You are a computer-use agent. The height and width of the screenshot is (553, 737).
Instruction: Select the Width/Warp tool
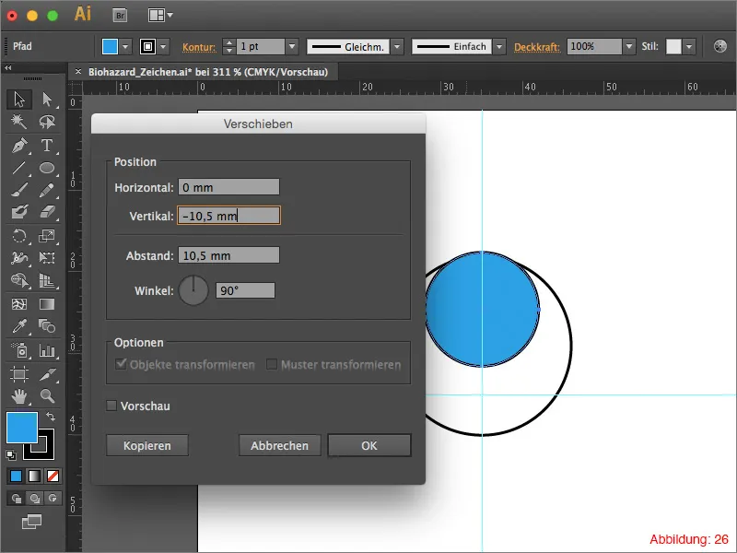click(x=19, y=258)
